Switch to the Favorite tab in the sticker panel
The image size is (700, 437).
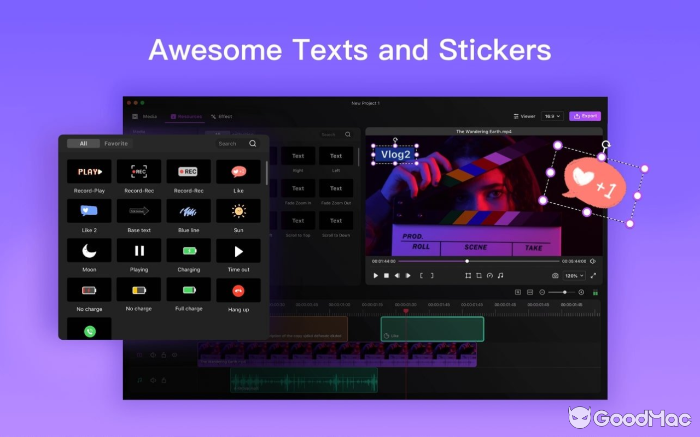(x=116, y=143)
